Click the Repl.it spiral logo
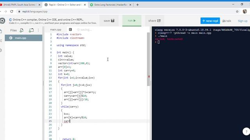This screenshot has width=250, height=140. coord(2,21)
